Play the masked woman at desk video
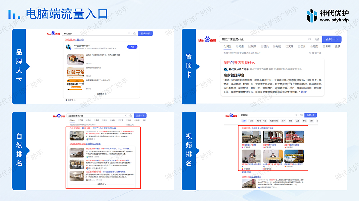The width and height of the screenshot is (359, 201). 273,156
